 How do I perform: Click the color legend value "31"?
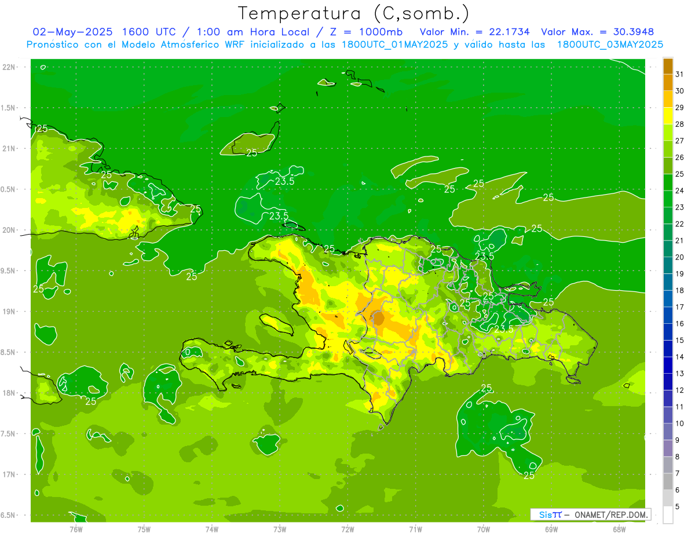pyautogui.click(x=680, y=74)
